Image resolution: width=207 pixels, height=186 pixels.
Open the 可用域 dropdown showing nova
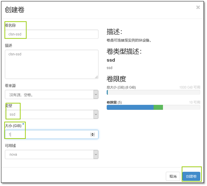pos(52,154)
